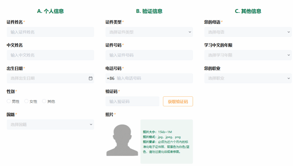293x166 pixels.
Task: Open the 选择国籍 nationality dropdown
Action: 50,125
